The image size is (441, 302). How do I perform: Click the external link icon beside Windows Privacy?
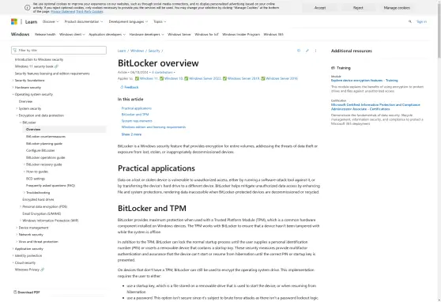[x=42, y=270]
